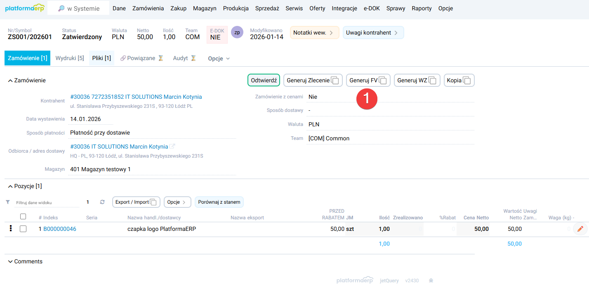Screen dimensions: 589x286
Task: Click the pencil edit icon in row
Action: coord(580,229)
